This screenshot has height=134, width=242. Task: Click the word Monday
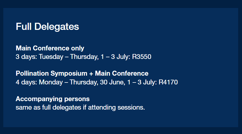51,82
